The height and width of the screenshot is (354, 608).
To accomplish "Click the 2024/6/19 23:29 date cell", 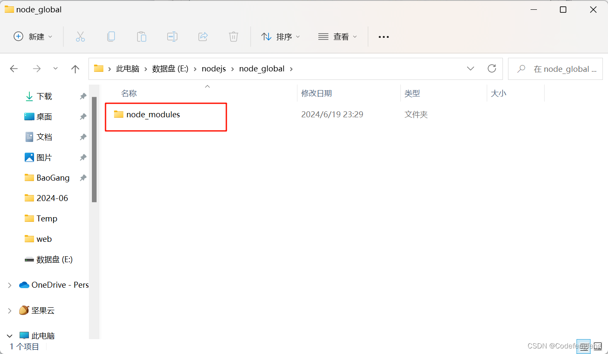I will point(332,114).
